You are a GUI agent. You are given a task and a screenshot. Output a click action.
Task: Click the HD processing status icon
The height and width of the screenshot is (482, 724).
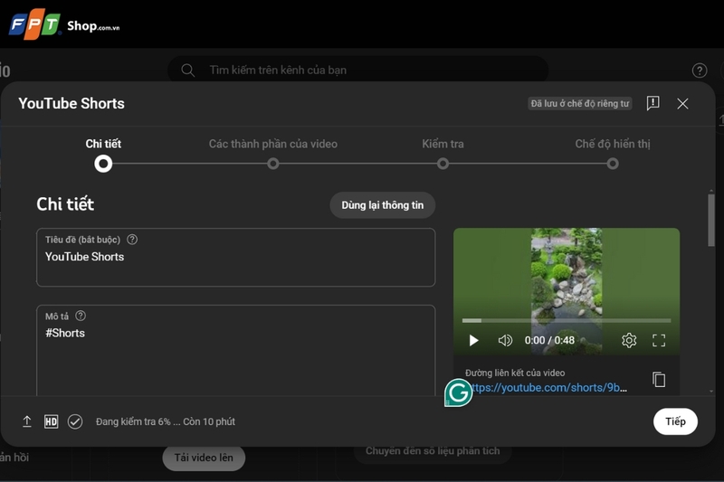pyautogui.click(x=51, y=421)
